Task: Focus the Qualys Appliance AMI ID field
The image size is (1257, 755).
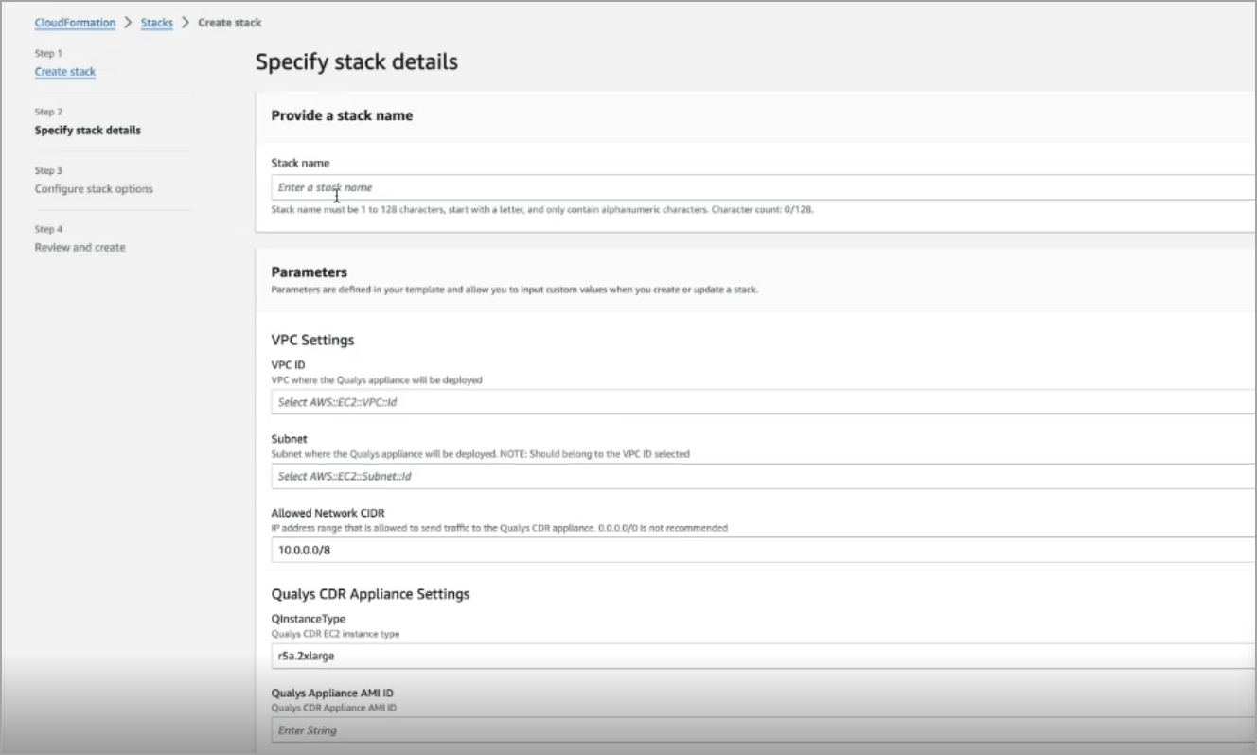Action: [763, 729]
